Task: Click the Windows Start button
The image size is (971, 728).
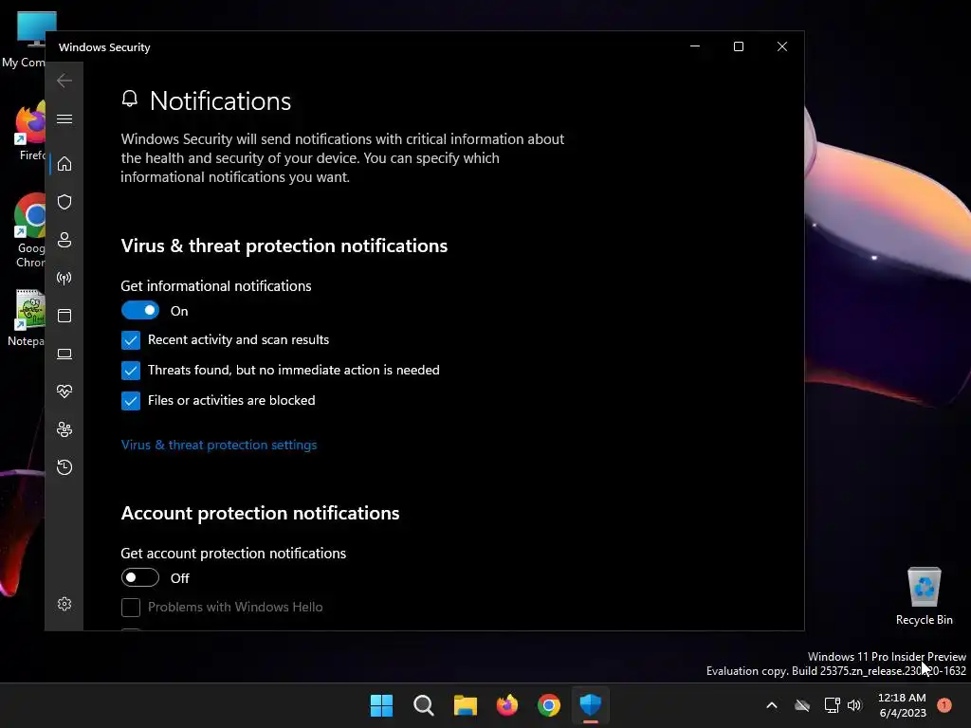Action: coord(381,705)
